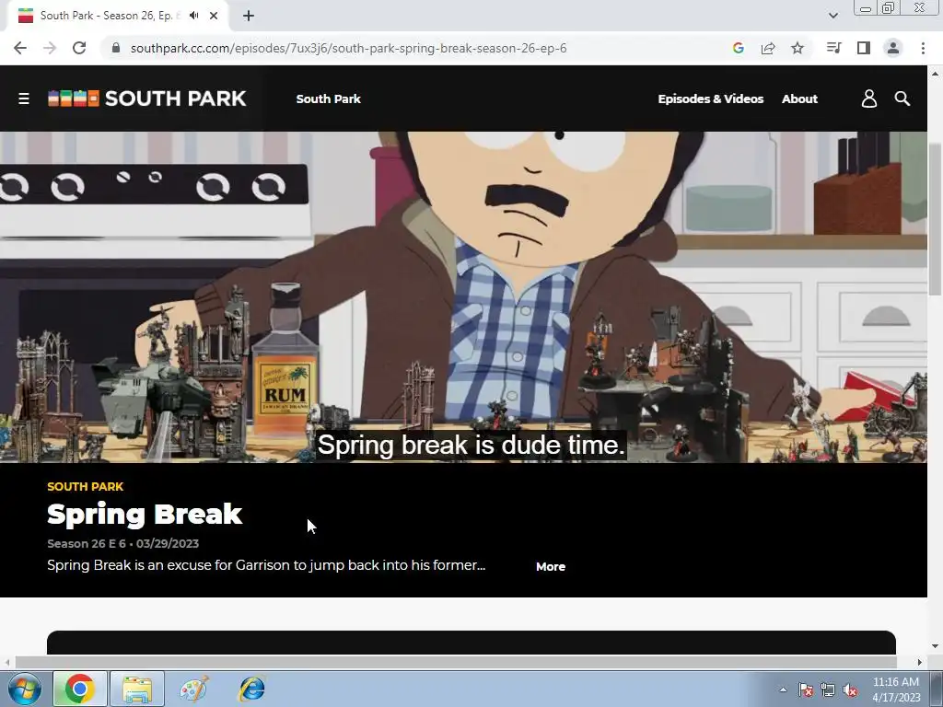Click the volume tray icon
The width and height of the screenshot is (943, 707).
pyautogui.click(x=850, y=690)
